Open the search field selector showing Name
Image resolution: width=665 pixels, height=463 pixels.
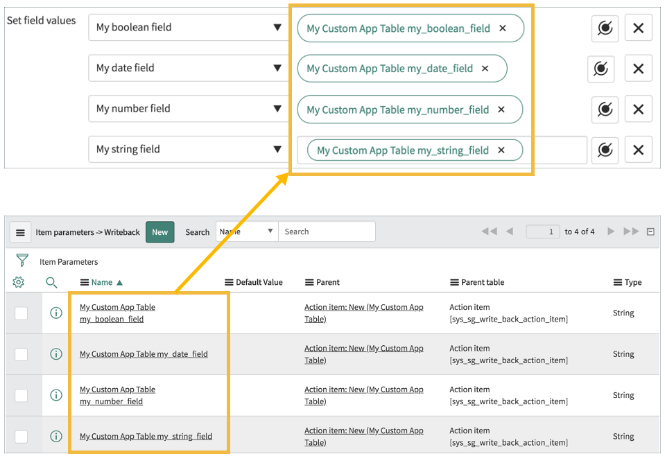(246, 232)
